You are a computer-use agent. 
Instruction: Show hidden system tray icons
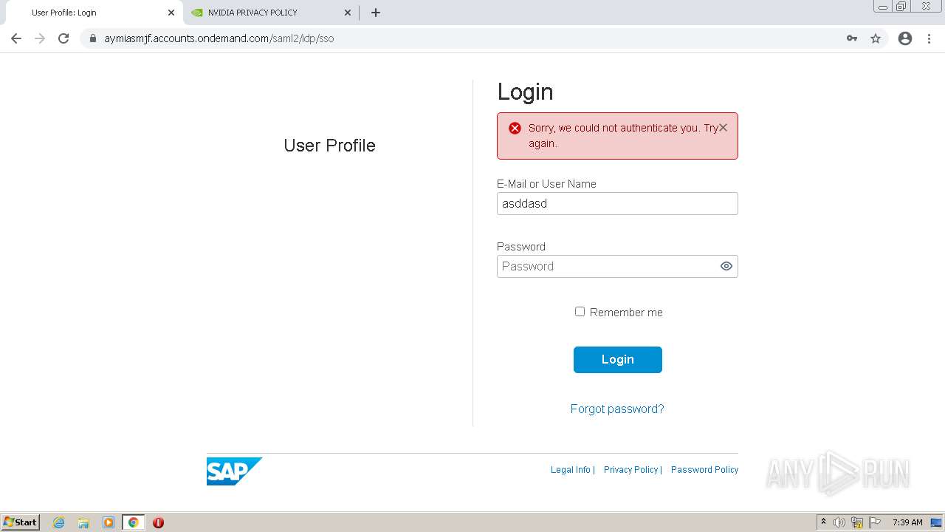[x=823, y=522]
